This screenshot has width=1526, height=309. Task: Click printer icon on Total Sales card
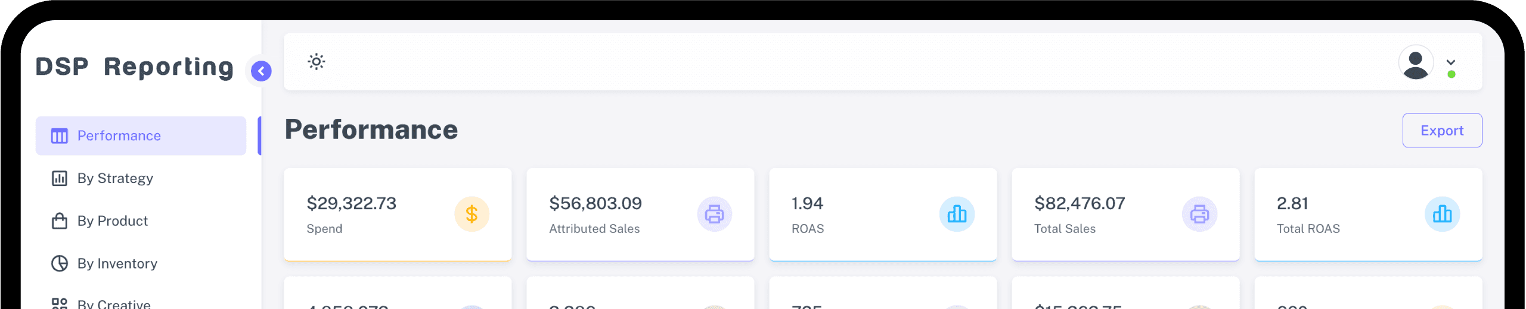[1199, 214]
